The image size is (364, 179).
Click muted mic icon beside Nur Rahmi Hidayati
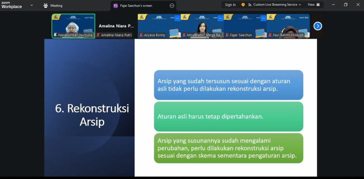pyautogui.click(x=270, y=35)
